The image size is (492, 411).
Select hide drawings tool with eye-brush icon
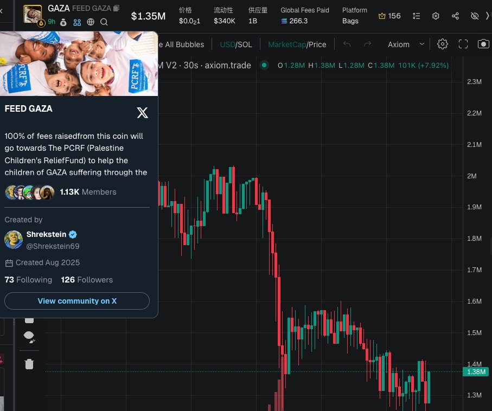29,337
